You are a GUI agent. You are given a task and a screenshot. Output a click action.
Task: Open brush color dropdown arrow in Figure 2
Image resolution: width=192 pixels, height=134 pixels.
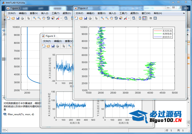click(x=129, y=18)
